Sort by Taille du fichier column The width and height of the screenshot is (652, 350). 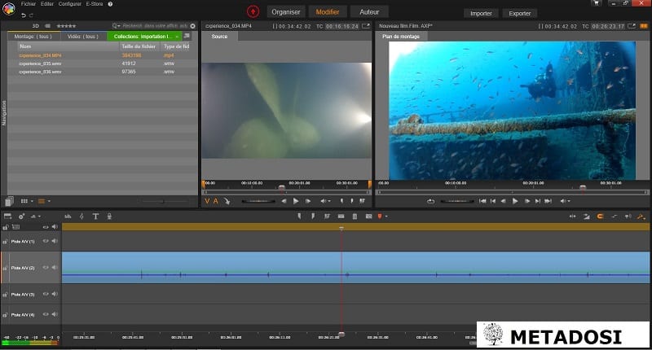click(x=139, y=46)
